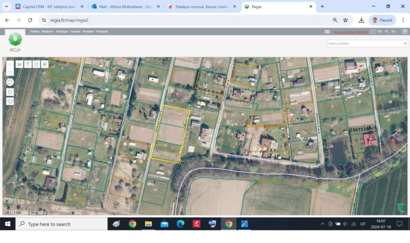Show hidden system tray icons
This screenshot has width=410, height=243.
tap(322, 224)
